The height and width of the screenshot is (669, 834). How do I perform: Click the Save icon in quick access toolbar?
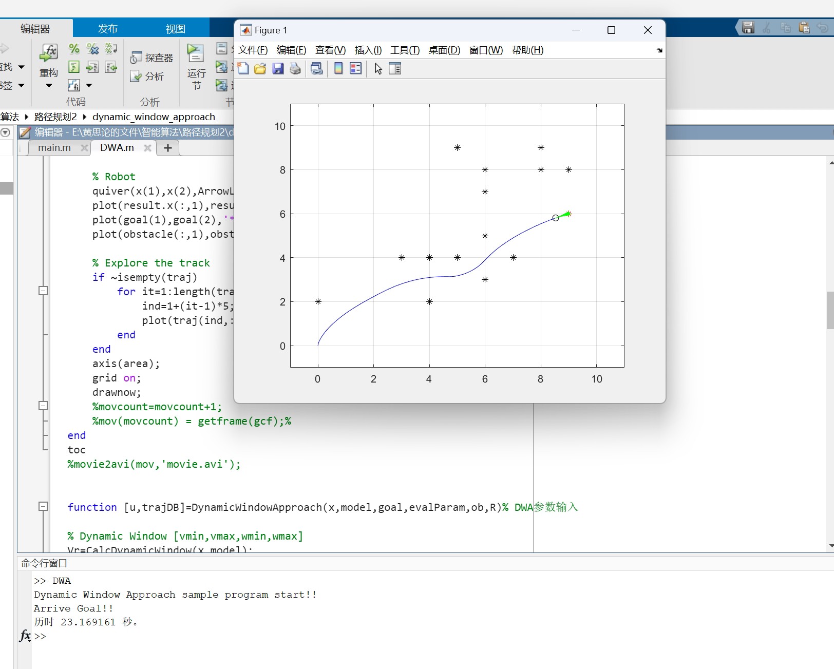tap(748, 28)
